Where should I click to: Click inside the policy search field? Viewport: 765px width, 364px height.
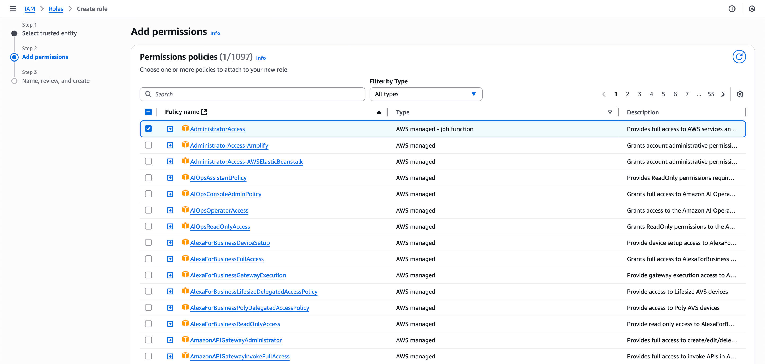[252, 94]
